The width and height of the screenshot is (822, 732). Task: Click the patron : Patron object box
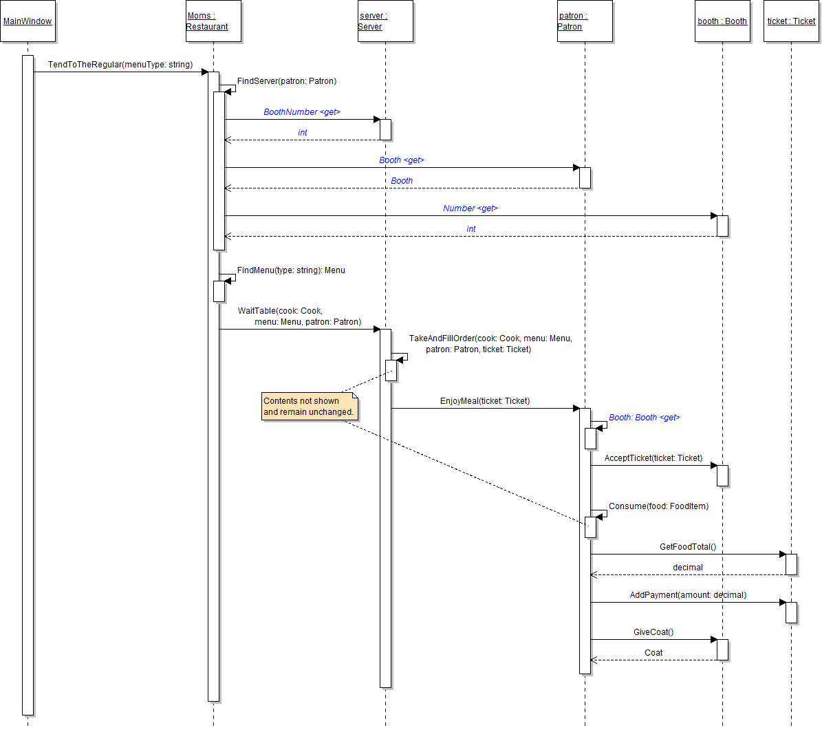[585, 21]
